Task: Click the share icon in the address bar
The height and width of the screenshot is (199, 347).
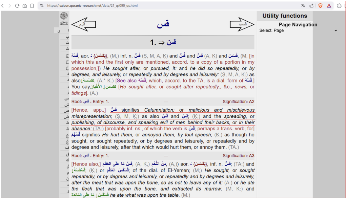Action: pyautogui.click(x=311, y=6)
